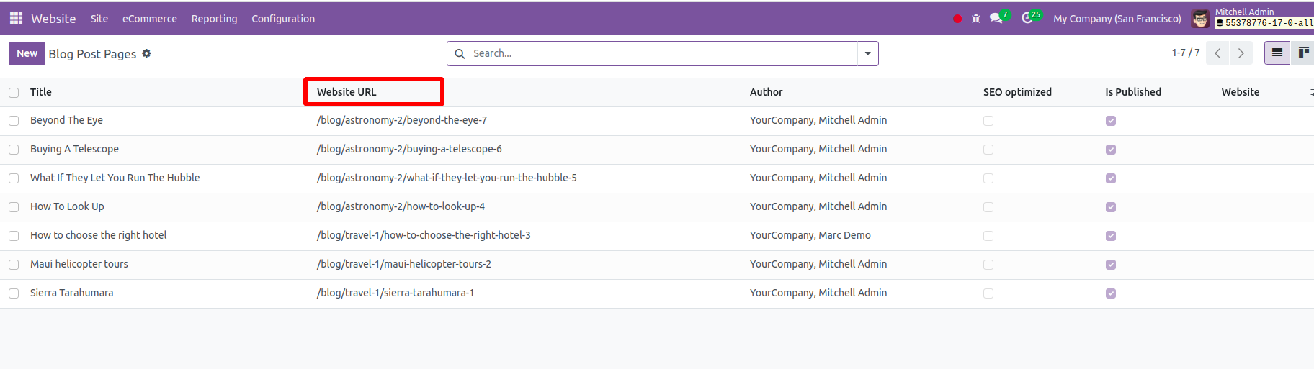The height and width of the screenshot is (369, 1314).
Task: Switch to kanban view icon
Action: [1302, 53]
